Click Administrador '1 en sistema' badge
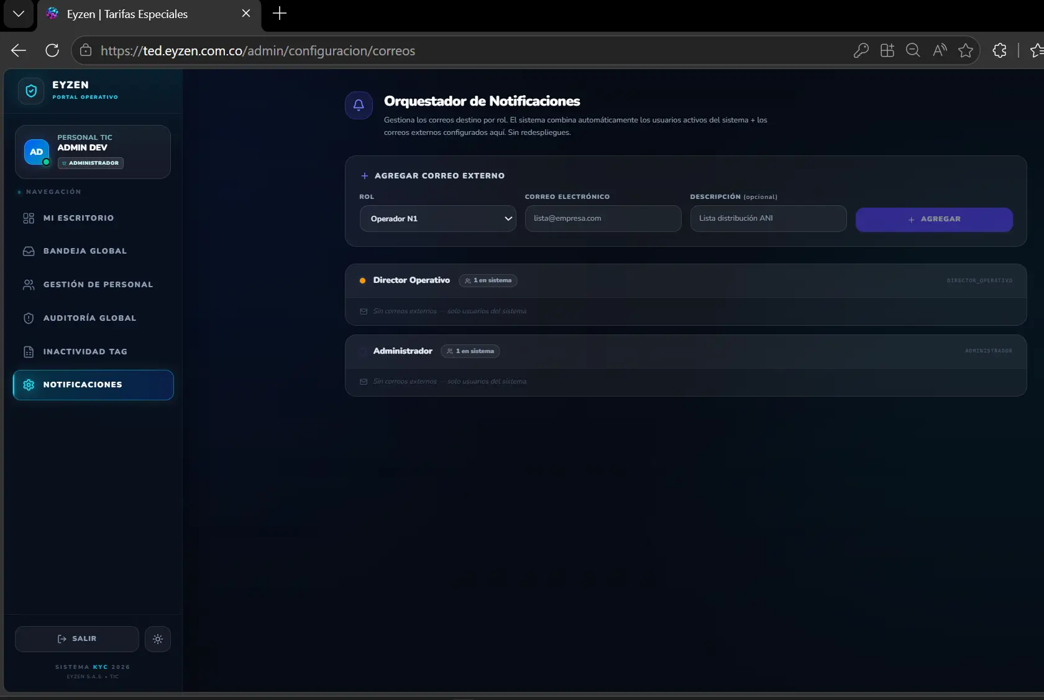The height and width of the screenshot is (700, 1044). point(470,351)
